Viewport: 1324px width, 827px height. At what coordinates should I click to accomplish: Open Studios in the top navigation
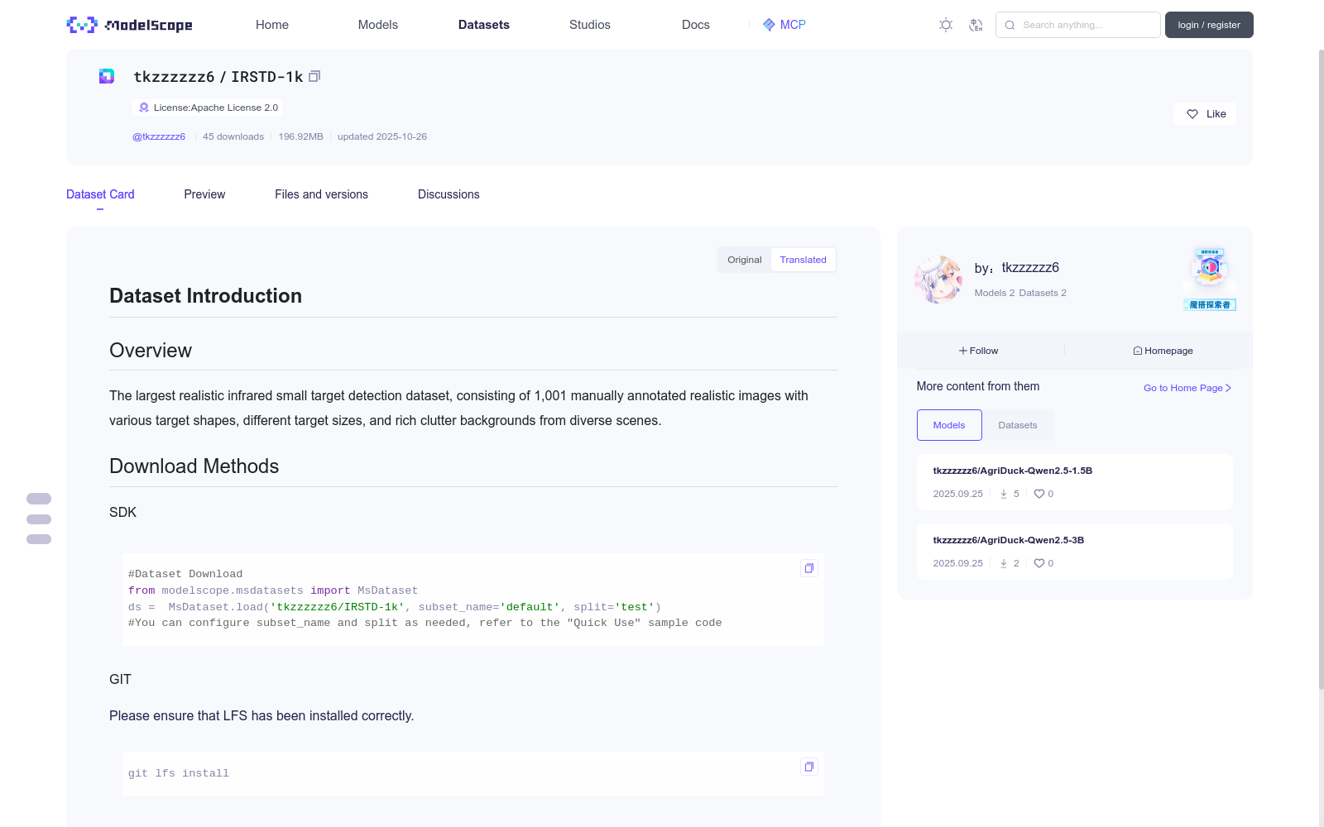tap(590, 25)
